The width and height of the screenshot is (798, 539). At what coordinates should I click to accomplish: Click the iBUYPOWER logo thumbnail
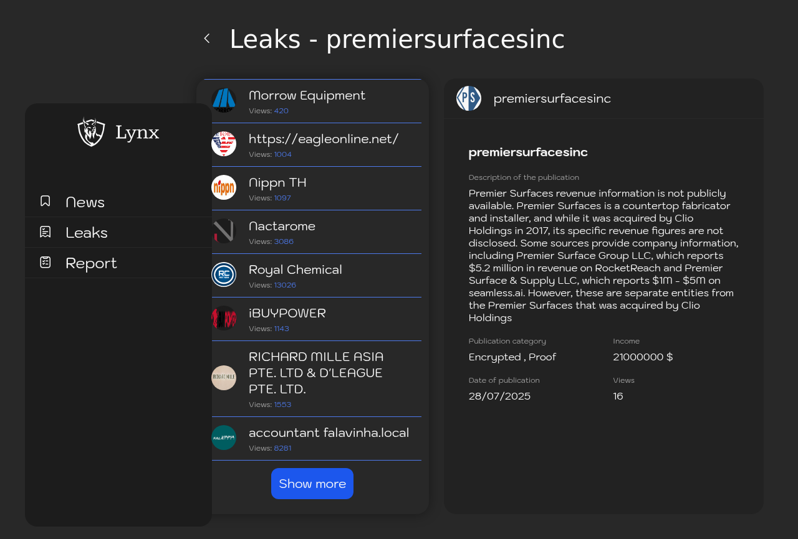(224, 318)
